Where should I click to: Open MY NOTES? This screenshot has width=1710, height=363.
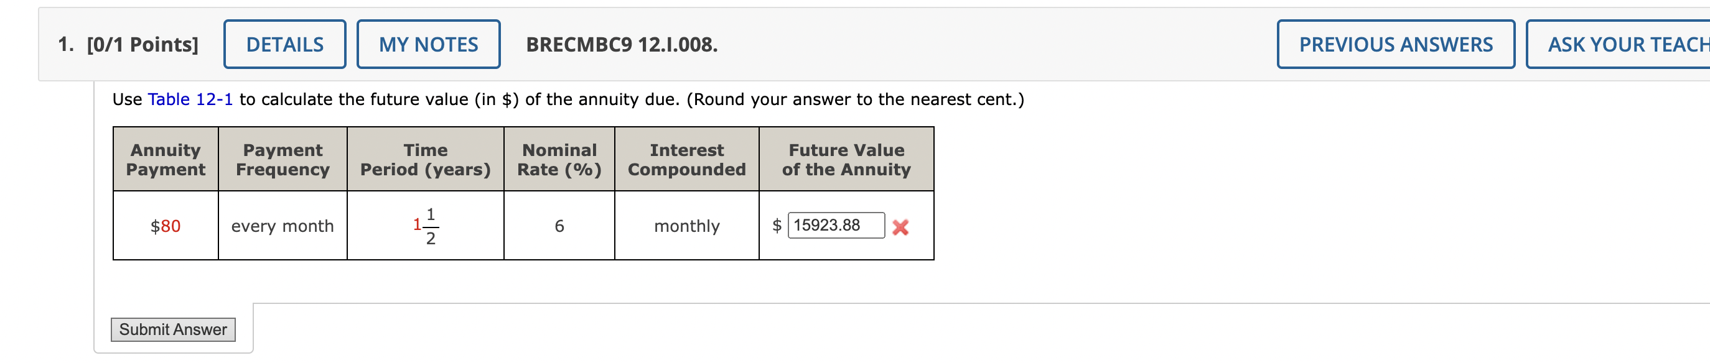click(x=428, y=44)
